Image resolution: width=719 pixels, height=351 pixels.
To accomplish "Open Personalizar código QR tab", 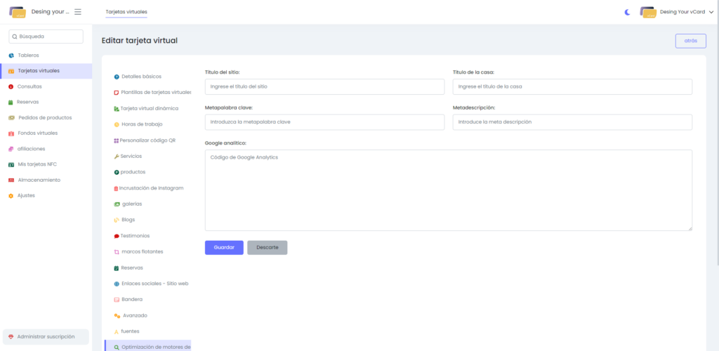I will pos(147,140).
